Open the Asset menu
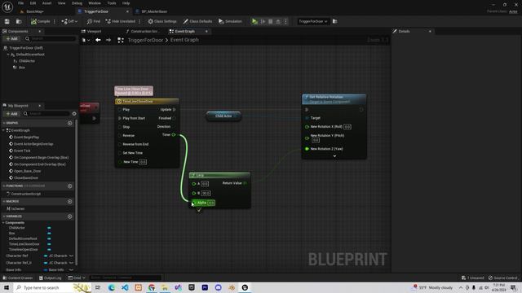Screen dimensions: 522x293 pyautogui.click(x=47, y=3)
